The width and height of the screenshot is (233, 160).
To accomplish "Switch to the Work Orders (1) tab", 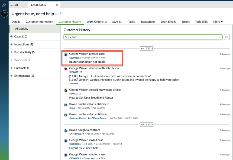I will [x=97, y=22].
